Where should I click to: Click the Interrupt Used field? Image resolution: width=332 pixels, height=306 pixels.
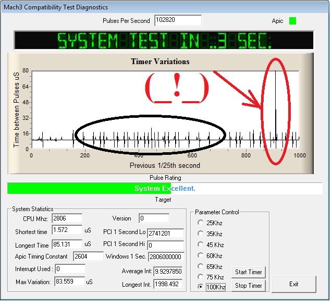[x=70, y=269]
